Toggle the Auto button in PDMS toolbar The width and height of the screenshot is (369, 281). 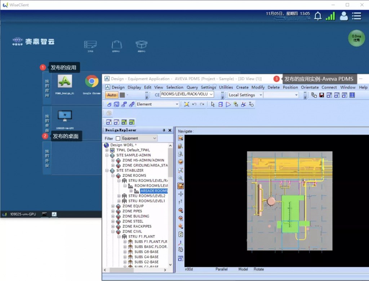click(112, 95)
